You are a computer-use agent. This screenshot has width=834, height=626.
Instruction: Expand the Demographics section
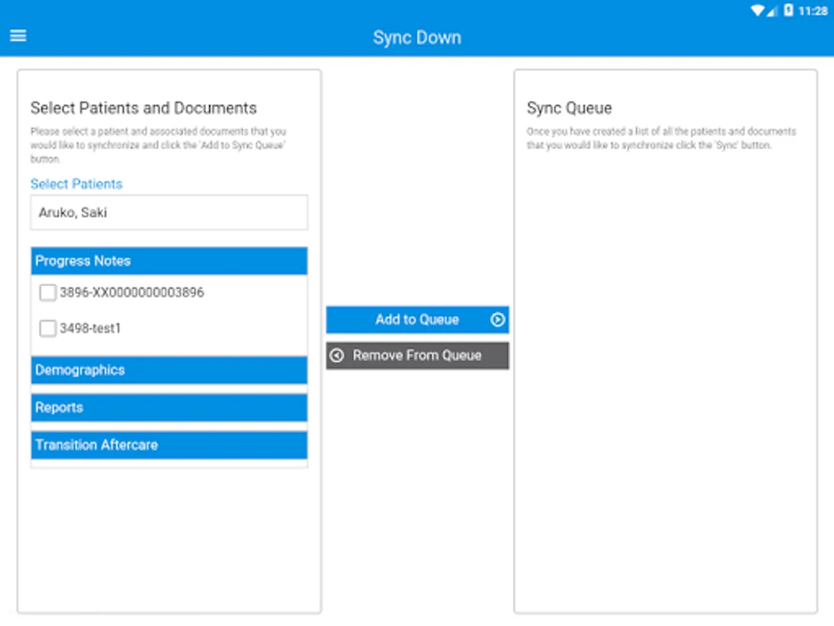point(169,370)
